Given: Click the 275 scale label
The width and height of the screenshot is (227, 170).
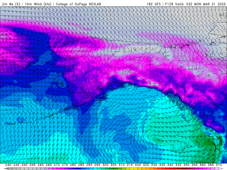Looking at the screenshot, I should coord(65,165).
